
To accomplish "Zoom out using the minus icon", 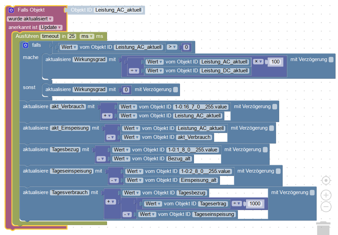I will coord(326,207).
